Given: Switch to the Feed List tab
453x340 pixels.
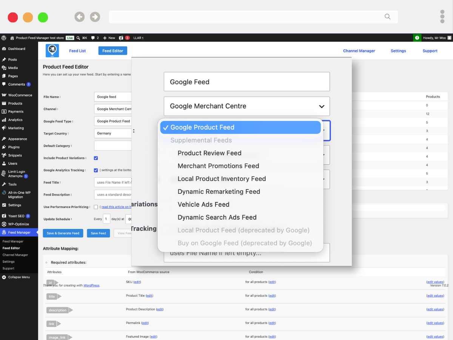Looking at the screenshot, I should (77, 51).
